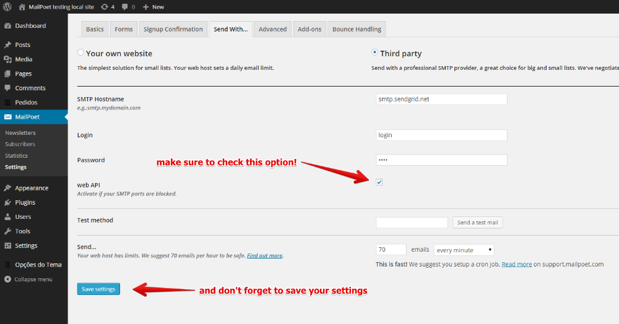Viewport: 619px width, 324px height.
Task: Click the Tools wrench icon
Action: pos(7,231)
